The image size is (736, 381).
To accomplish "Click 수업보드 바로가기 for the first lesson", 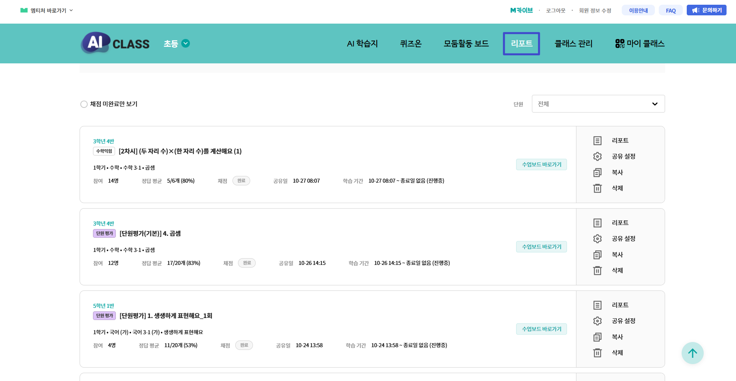I will (541, 165).
